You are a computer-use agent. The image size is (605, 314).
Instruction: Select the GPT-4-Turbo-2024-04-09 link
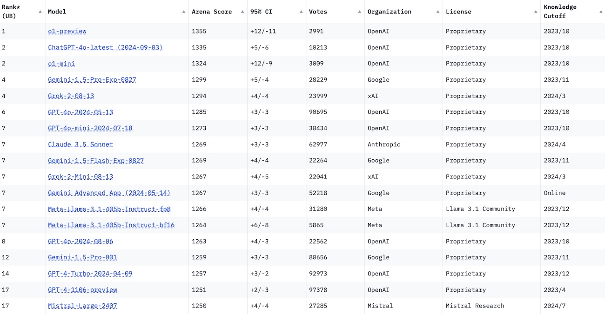tap(90, 274)
